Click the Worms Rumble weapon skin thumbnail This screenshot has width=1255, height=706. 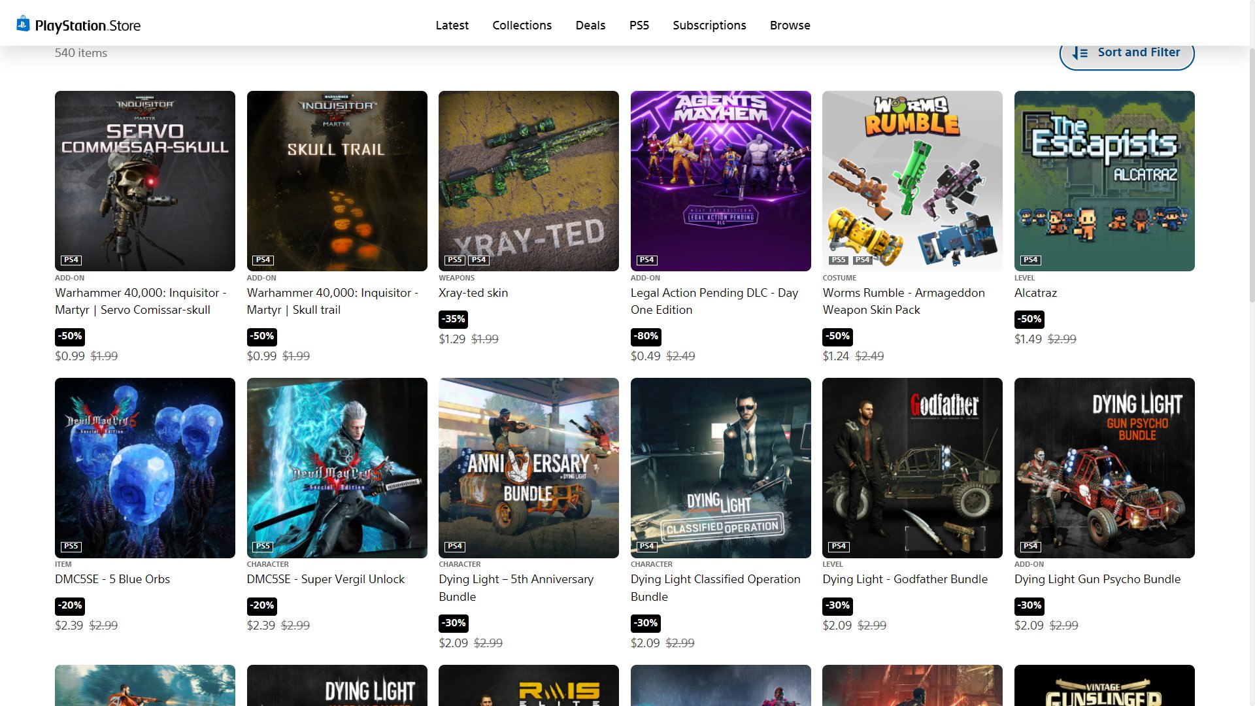click(x=912, y=180)
